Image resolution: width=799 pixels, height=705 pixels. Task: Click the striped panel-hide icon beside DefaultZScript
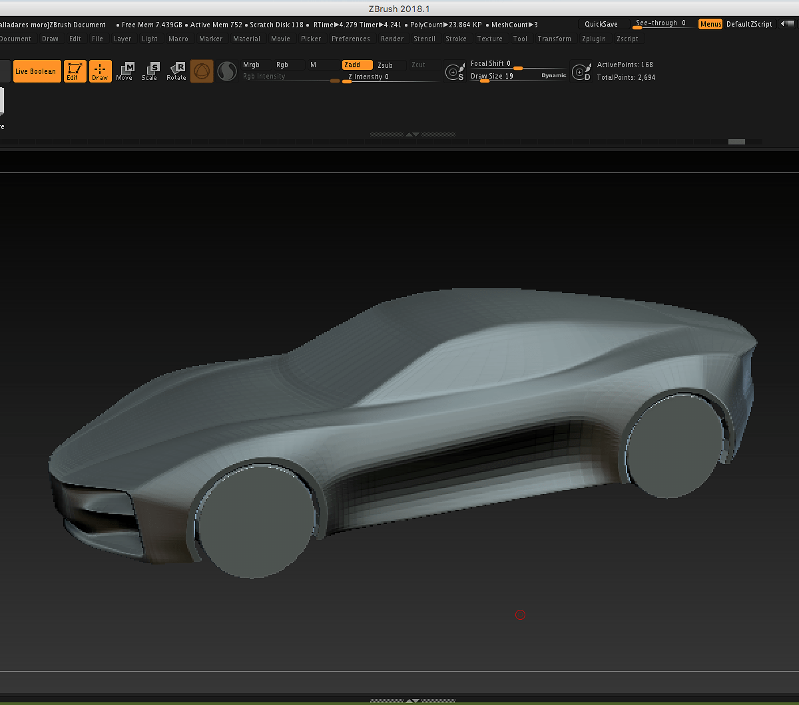786,24
